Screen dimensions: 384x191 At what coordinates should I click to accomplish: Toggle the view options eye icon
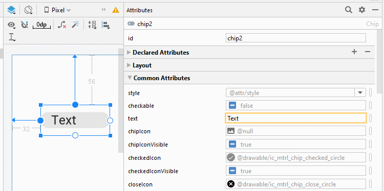pyautogui.click(x=11, y=25)
